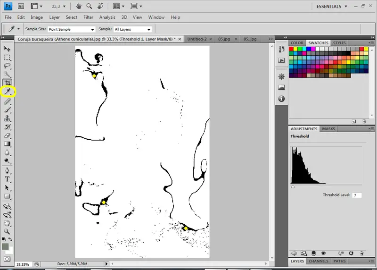Open the Info panel icon in dock
The image size is (377, 270).
(282, 99)
